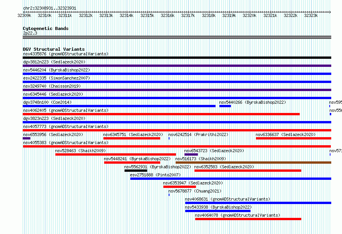Viewport: 342px width, 234px height.
Task: Click the Cytogenetic Bands track title
Action: click(46, 28)
